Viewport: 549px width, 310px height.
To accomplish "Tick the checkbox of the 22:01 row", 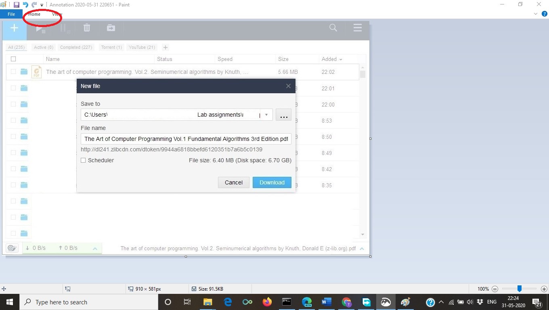I will click(13, 88).
